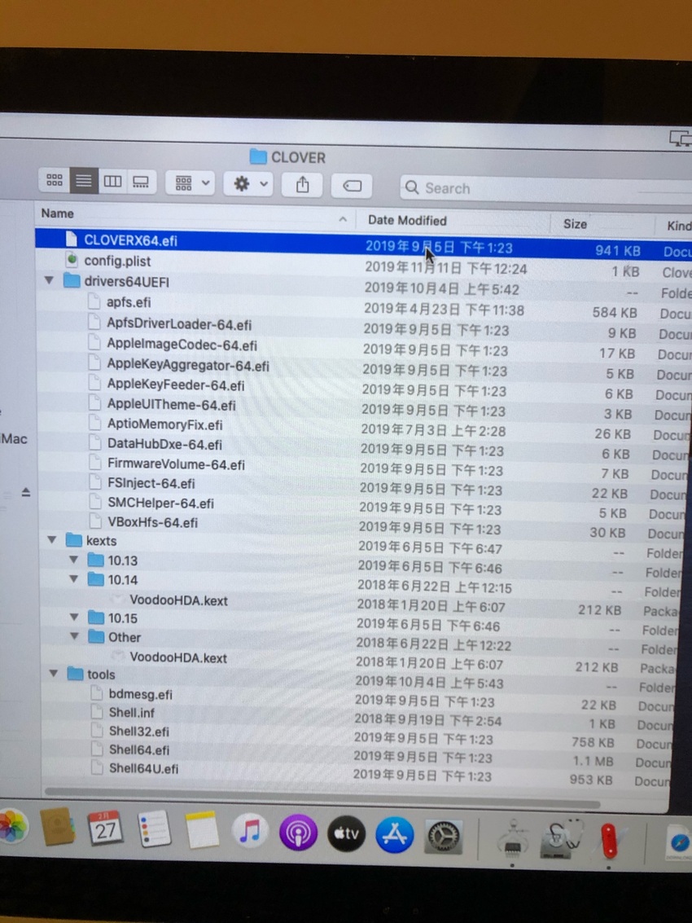Viewport: 692px width, 923px height.
Task: Click the Share toolbar button
Action: coord(303,186)
